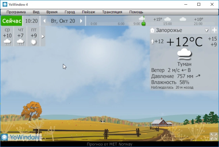Open the Время menu
This screenshot has height=147, width=219.
click(52, 12)
